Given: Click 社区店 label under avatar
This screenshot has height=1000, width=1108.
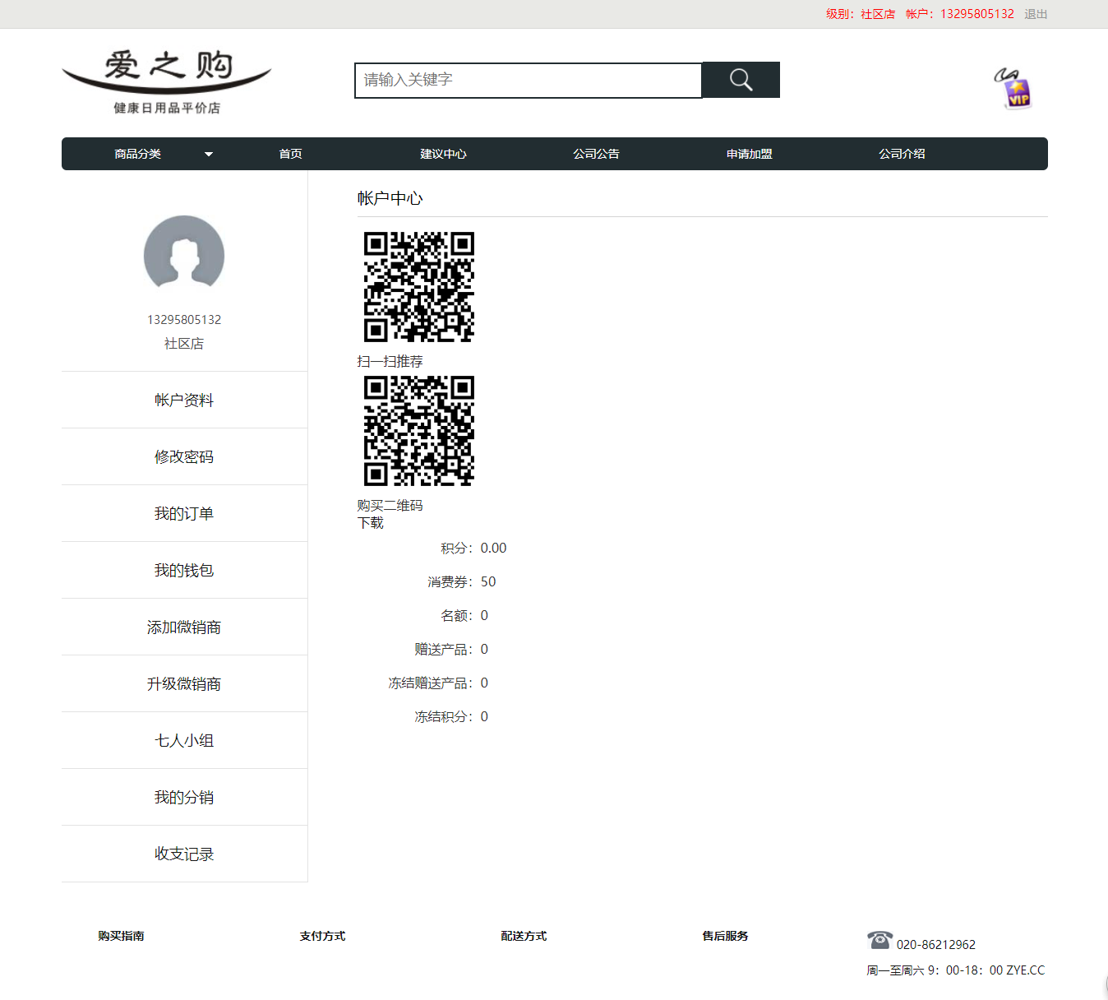Looking at the screenshot, I should [x=184, y=343].
